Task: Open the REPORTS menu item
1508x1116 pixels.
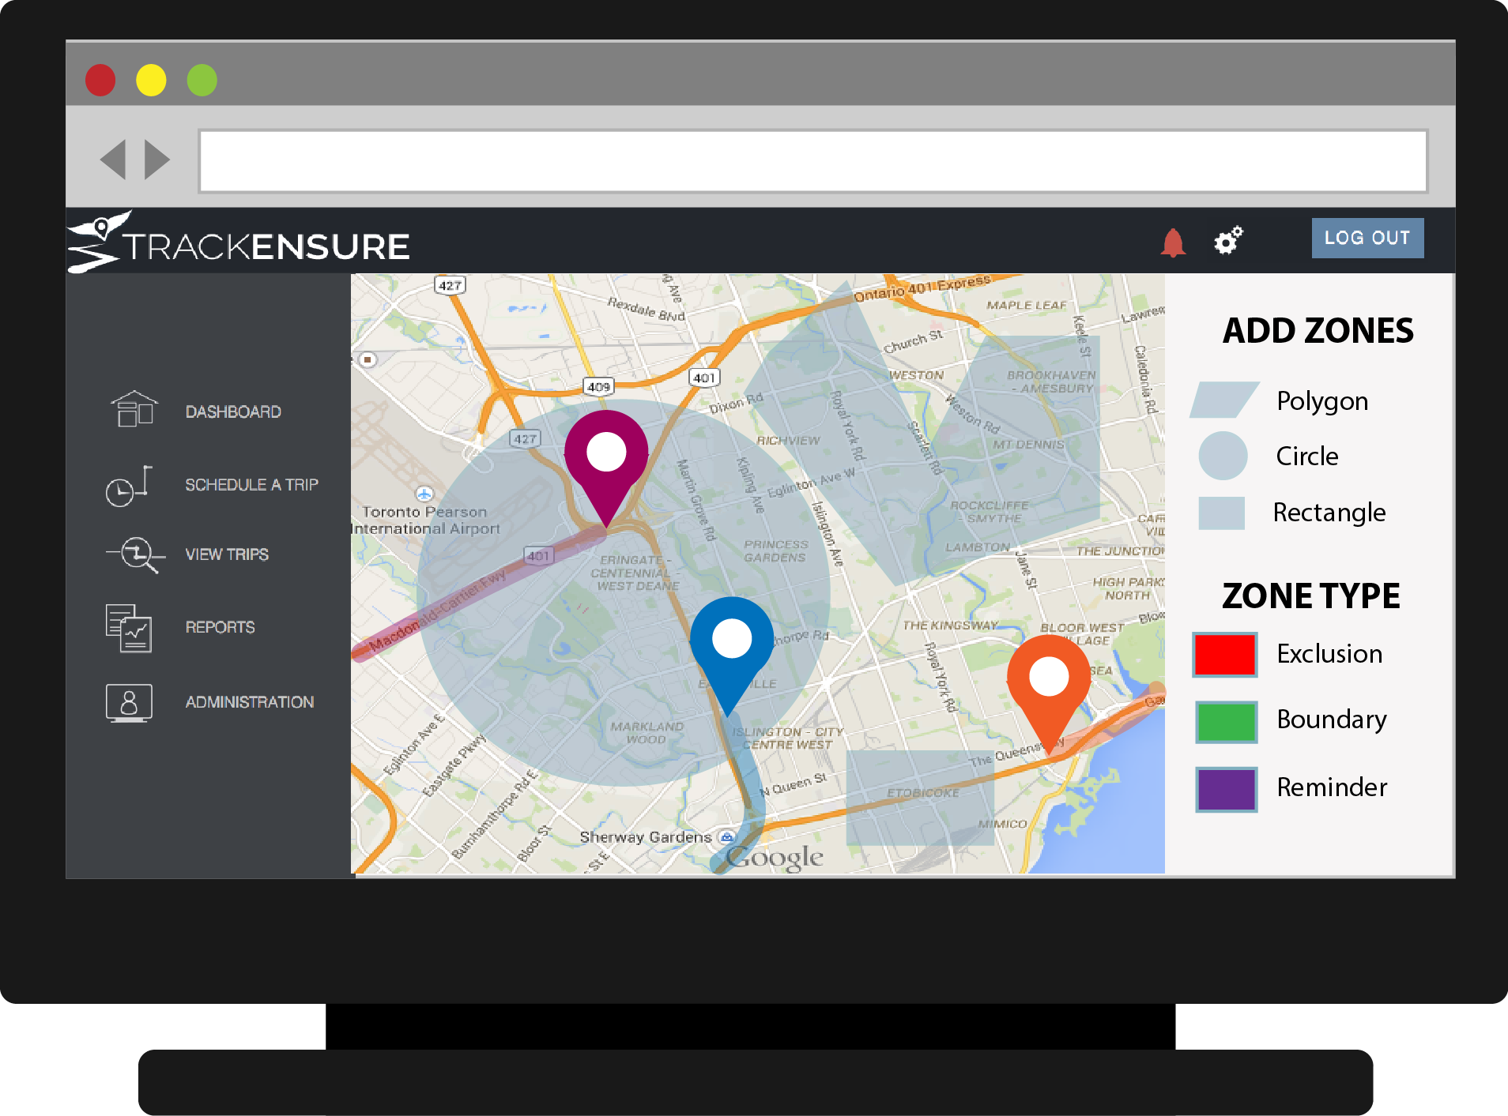Action: click(x=220, y=627)
